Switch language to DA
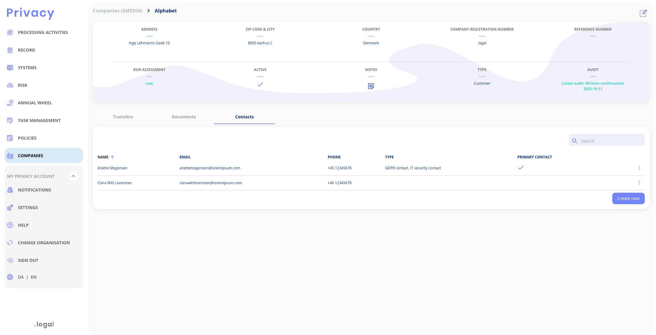656x335 pixels. 21,277
